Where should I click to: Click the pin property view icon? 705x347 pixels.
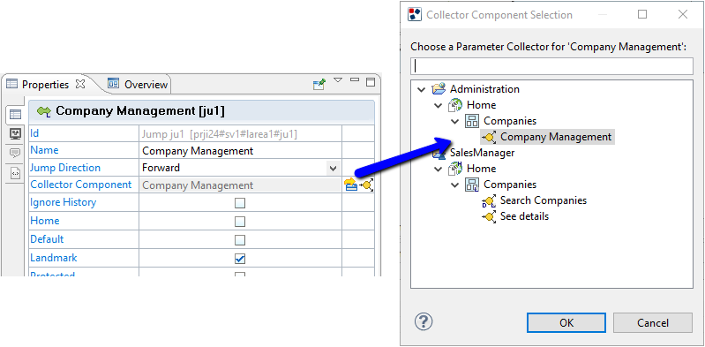click(319, 85)
